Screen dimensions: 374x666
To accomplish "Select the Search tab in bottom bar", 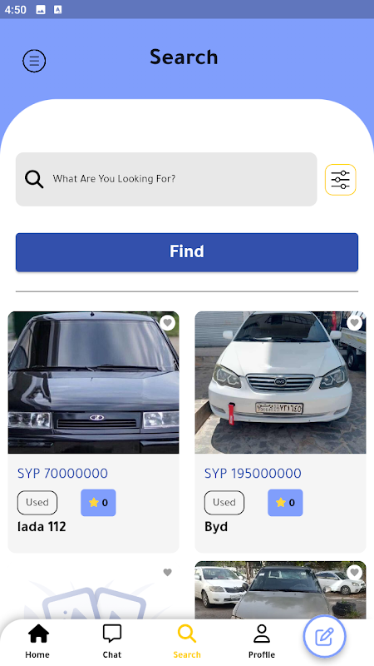I will pyautogui.click(x=186, y=641).
